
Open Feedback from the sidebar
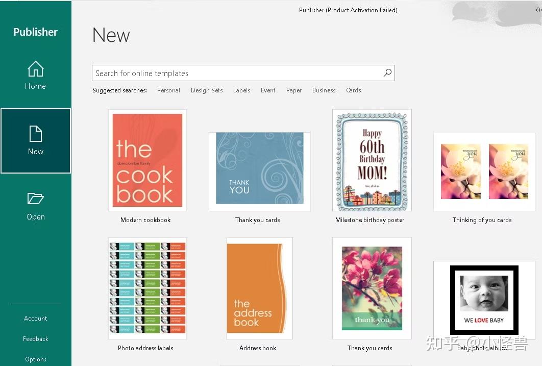pyautogui.click(x=35, y=339)
